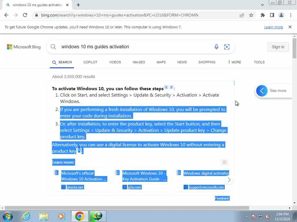The height and width of the screenshot is (222, 297).
Task: Click the vertical scrollbar thumb
Action: click(294, 48)
